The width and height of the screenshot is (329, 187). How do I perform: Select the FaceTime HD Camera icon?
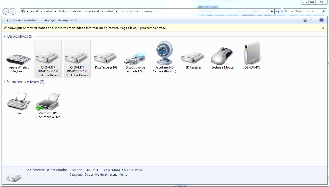(x=164, y=53)
